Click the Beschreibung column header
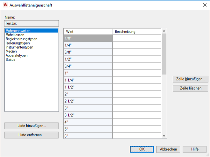This screenshot has width=210, height=157. [137, 32]
